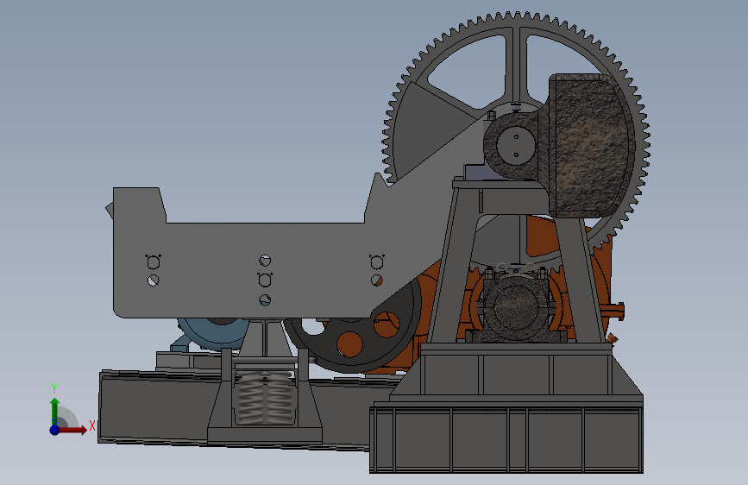Select the lower bearing housing on the frame

516,306
